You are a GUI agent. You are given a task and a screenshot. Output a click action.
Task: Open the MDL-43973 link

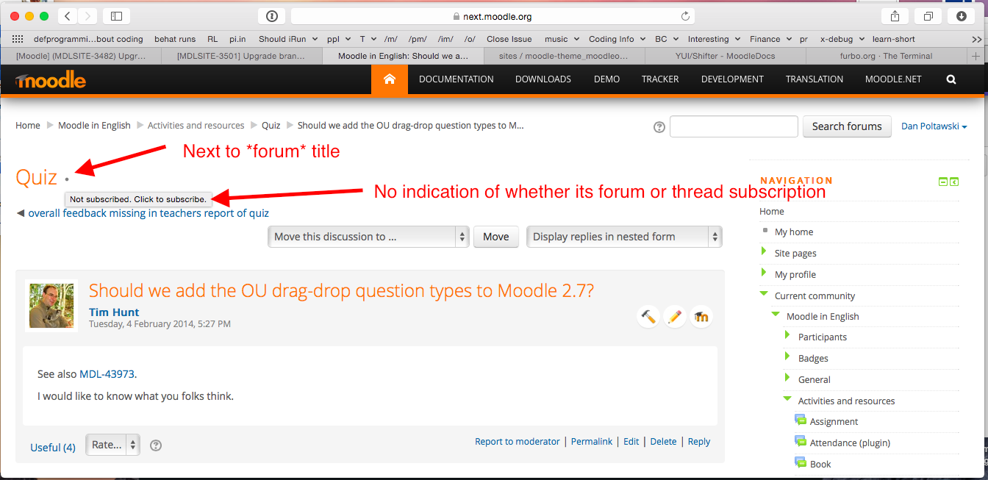pyautogui.click(x=107, y=374)
